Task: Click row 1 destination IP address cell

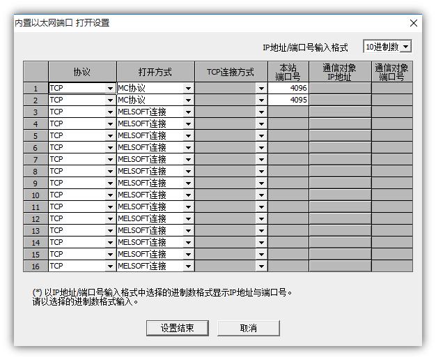Action: click(x=341, y=88)
